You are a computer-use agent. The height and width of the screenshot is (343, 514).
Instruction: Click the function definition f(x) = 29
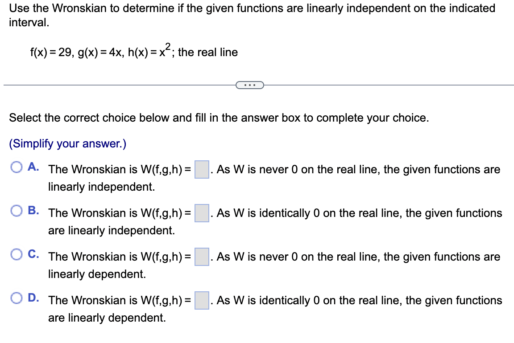tap(50, 52)
